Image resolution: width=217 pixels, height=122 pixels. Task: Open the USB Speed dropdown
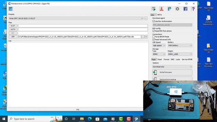point(159,45)
